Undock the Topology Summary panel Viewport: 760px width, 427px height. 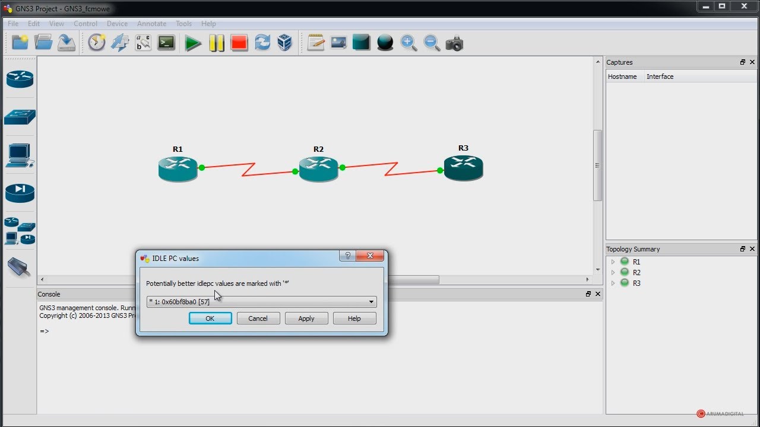coord(742,249)
